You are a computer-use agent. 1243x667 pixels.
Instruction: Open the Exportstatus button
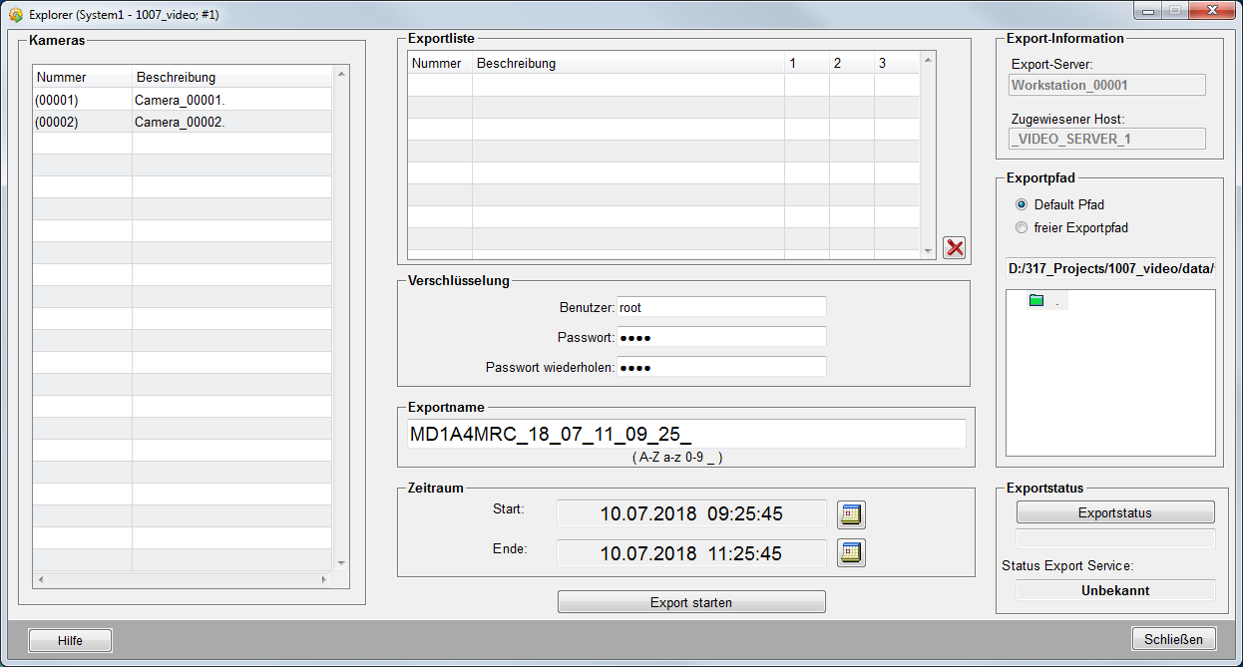(x=1114, y=513)
